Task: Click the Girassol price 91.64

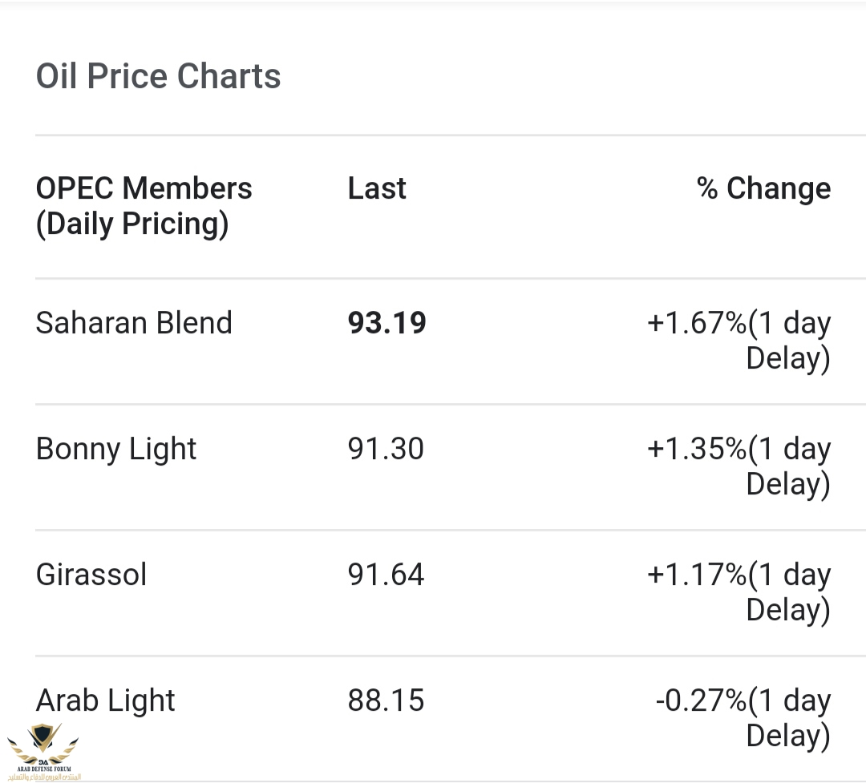Action: 386,575
